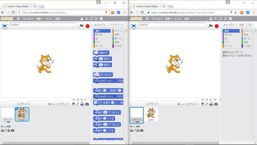Select delete scissors tool in right window
Viewport: 257px width, 145px height.
(x=216, y=19)
